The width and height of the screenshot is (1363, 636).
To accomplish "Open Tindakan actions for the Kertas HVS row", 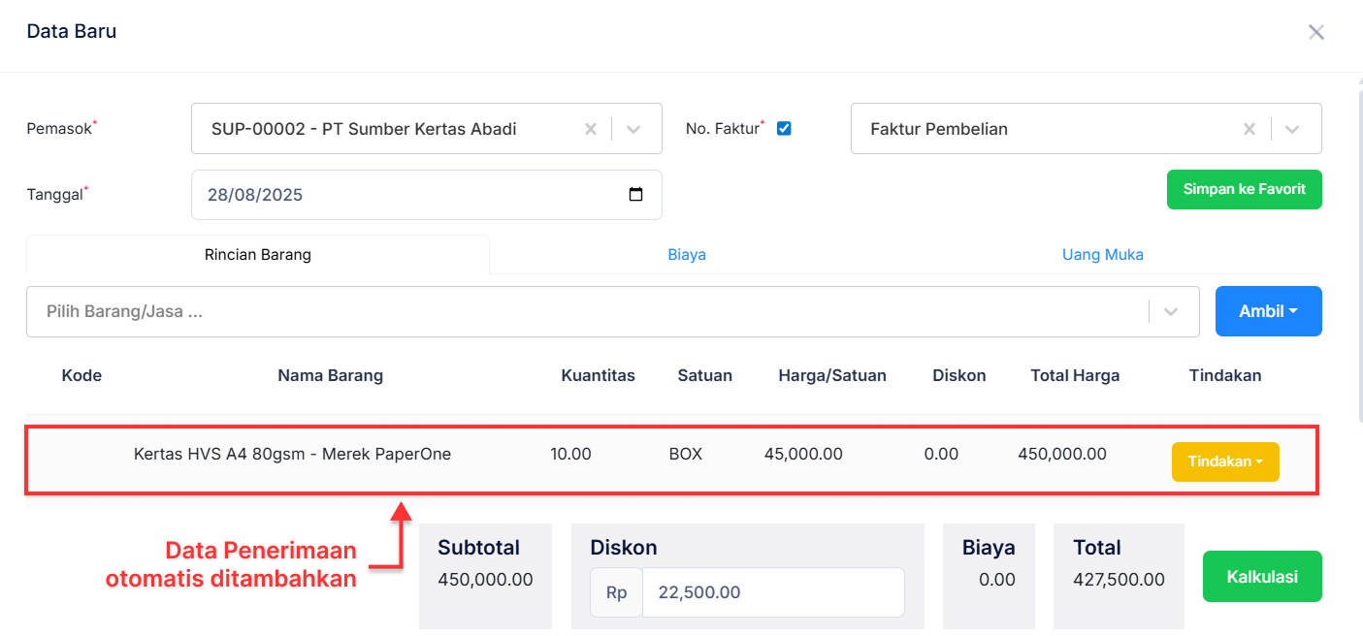I will pyautogui.click(x=1224, y=461).
